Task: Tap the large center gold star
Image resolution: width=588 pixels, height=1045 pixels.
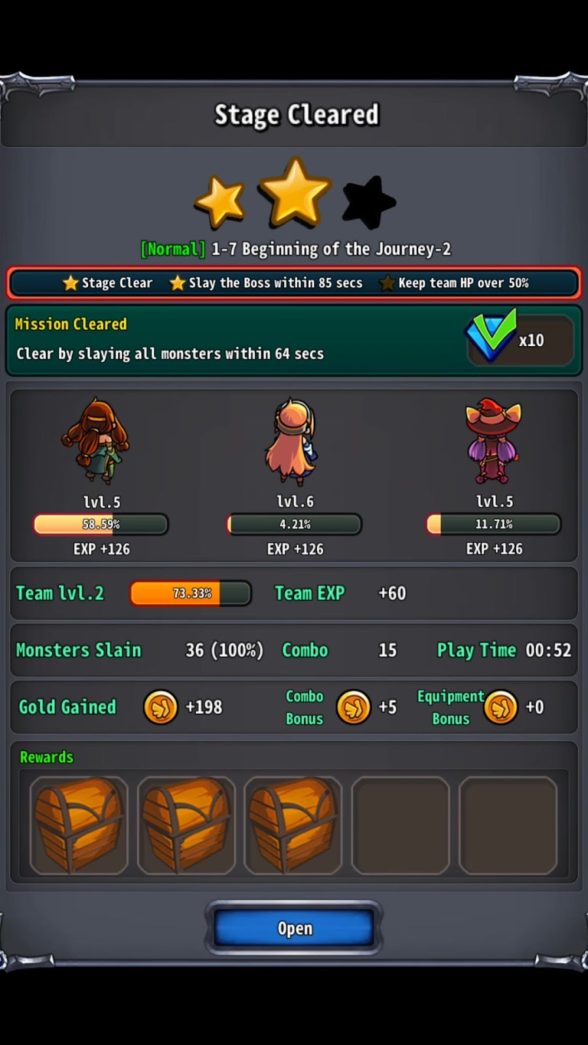Action: (295, 193)
